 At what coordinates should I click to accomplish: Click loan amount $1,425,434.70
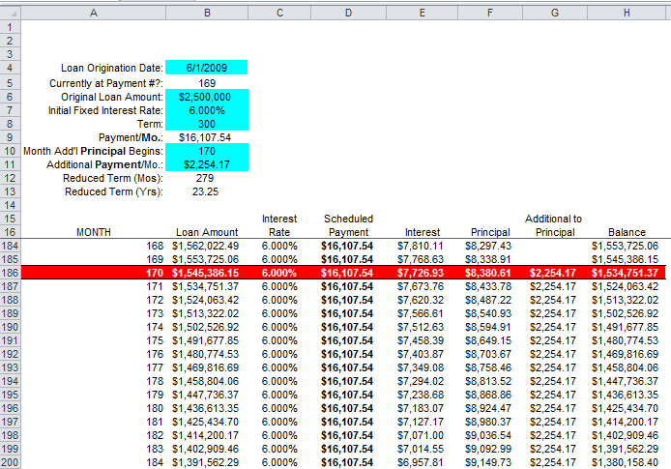click(x=205, y=422)
